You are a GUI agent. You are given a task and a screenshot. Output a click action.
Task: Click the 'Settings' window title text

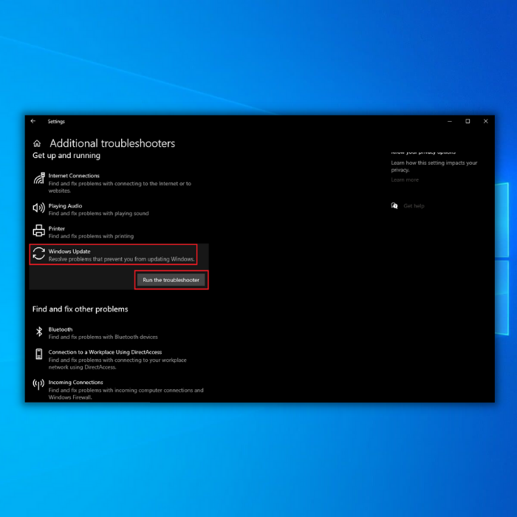(x=56, y=121)
